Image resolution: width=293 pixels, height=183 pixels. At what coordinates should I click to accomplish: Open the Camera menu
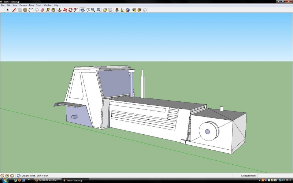[23, 5]
